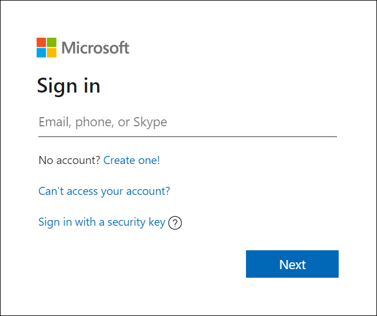377x316 pixels.
Task: Focus the Email, phone, or Skype field
Action: point(187,122)
